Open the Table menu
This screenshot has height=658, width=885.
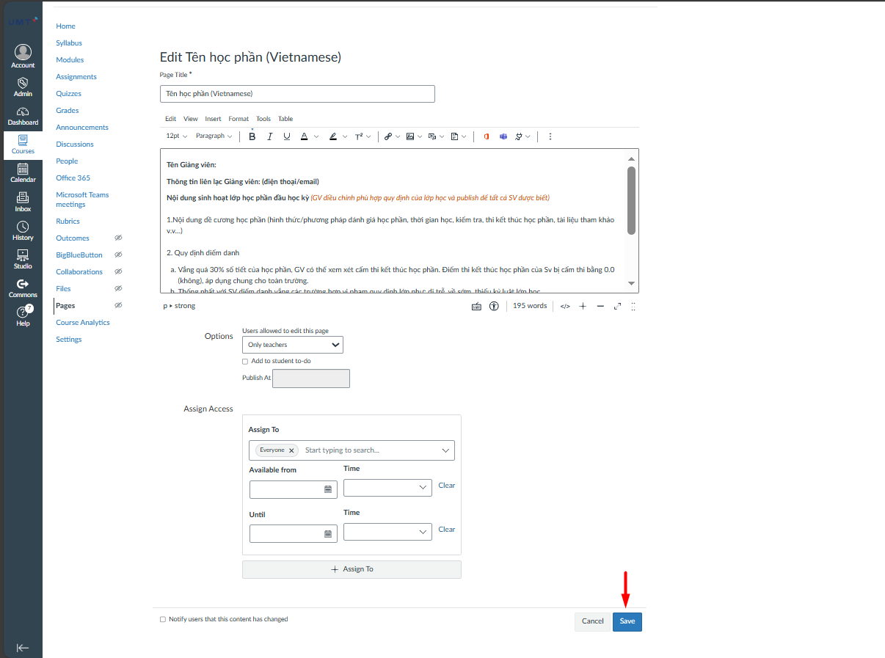(x=285, y=119)
